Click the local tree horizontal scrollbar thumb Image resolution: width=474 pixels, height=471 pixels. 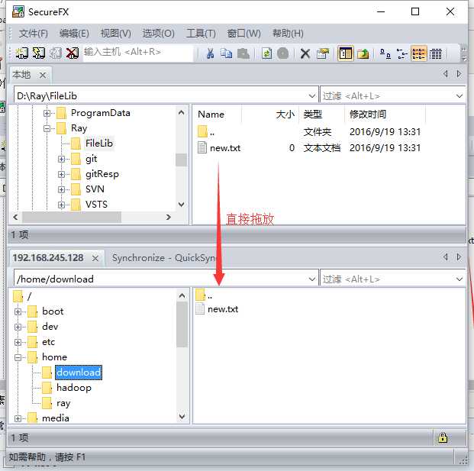(72, 217)
